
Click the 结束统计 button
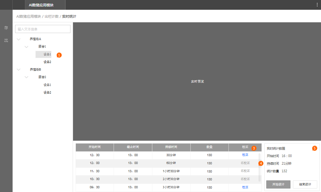point(305,185)
